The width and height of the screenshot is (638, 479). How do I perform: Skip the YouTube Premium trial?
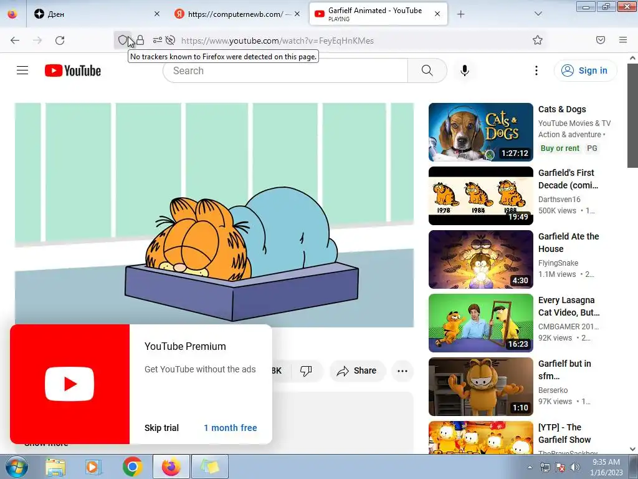coord(161,428)
